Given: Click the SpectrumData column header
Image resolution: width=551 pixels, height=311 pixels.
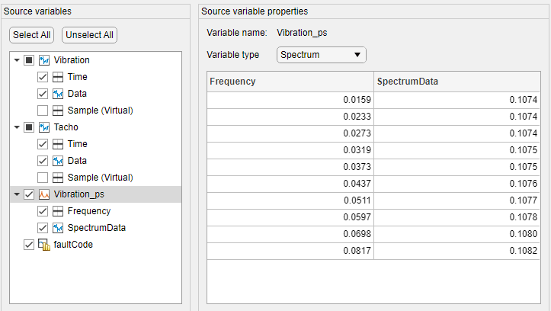Looking at the screenshot, I should pos(457,82).
